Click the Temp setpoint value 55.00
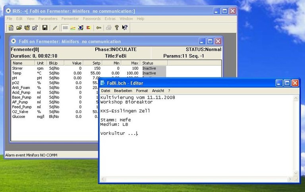Viewport: 305px width, 192px height. tap(95, 73)
